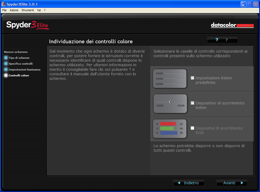This screenshot has height=192, width=260.
Task: Click the square bullet beside Impostazioni luminanza
Action: [6, 69]
